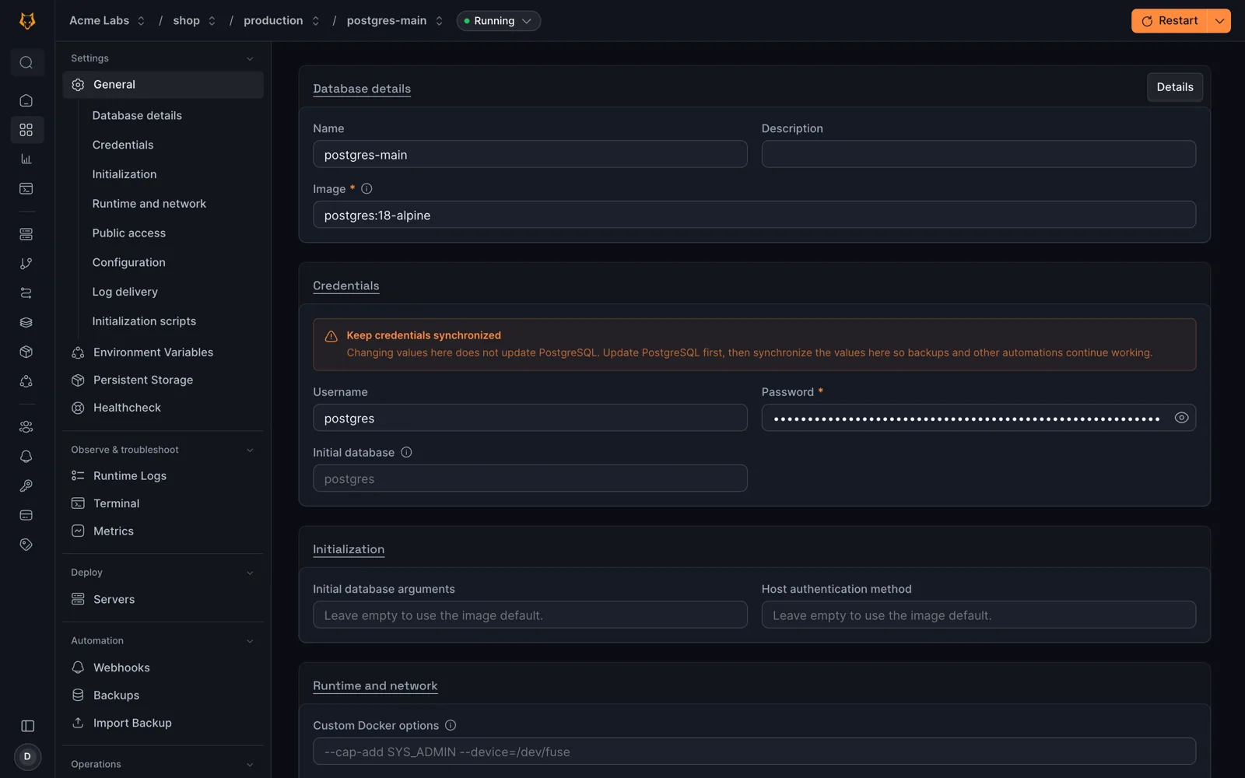1245x778 pixels.
Task: Select Credentials in the General submenu
Action: (x=123, y=145)
